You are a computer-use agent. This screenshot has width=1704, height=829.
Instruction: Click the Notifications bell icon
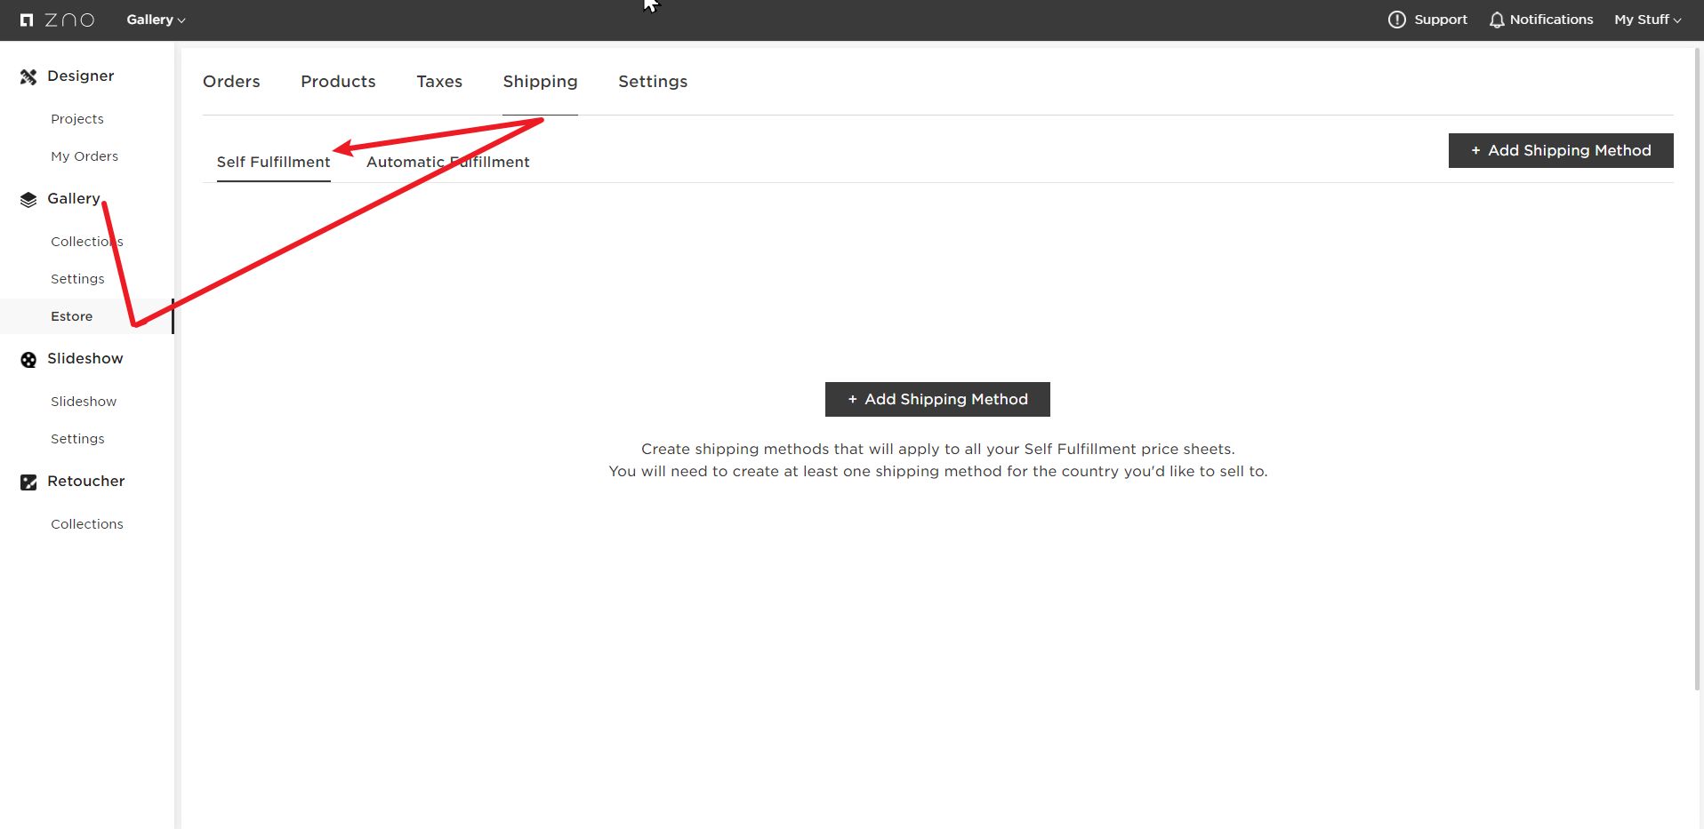[1497, 20]
